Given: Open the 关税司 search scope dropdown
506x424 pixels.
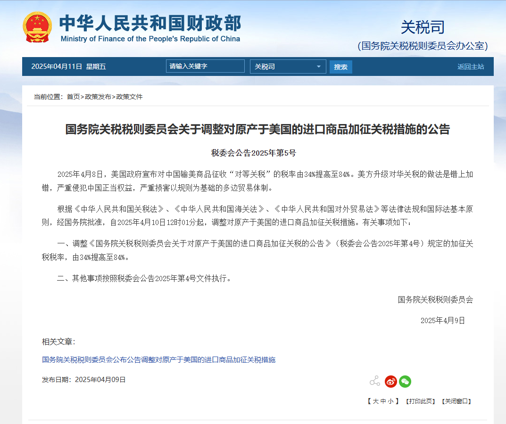Looking at the screenshot, I should pyautogui.click(x=288, y=67).
